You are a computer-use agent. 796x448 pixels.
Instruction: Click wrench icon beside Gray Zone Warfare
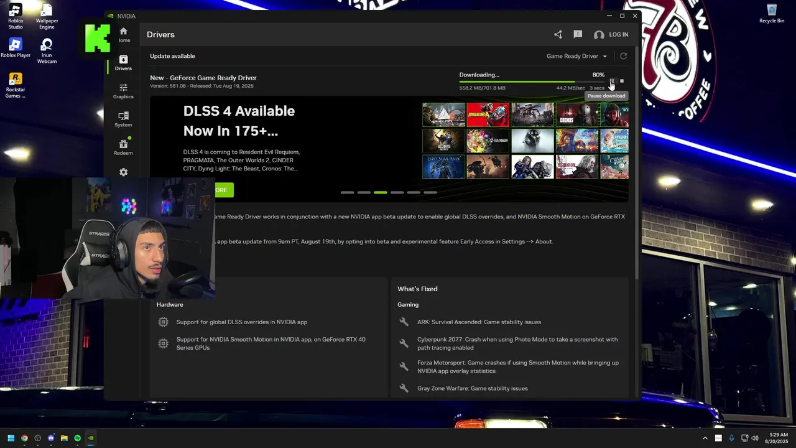(x=404, y=388)
